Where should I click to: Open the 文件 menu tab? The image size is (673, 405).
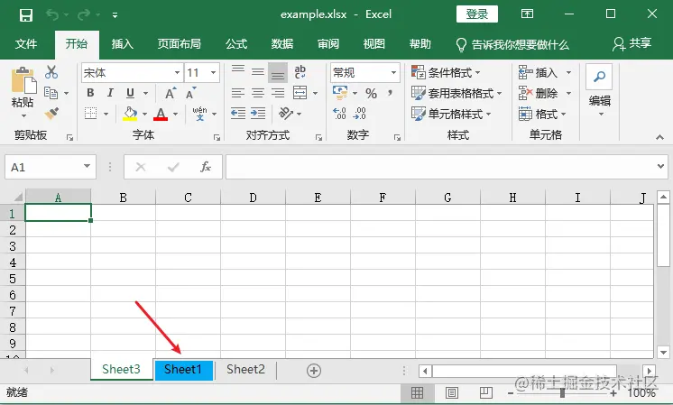tap(26, 44)
